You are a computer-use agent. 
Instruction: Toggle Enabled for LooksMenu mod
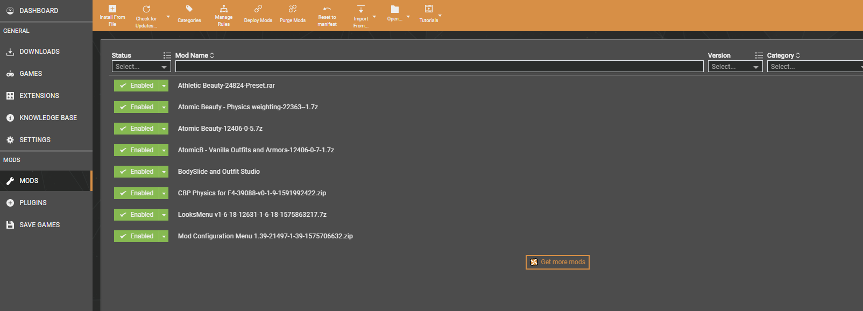137,215
